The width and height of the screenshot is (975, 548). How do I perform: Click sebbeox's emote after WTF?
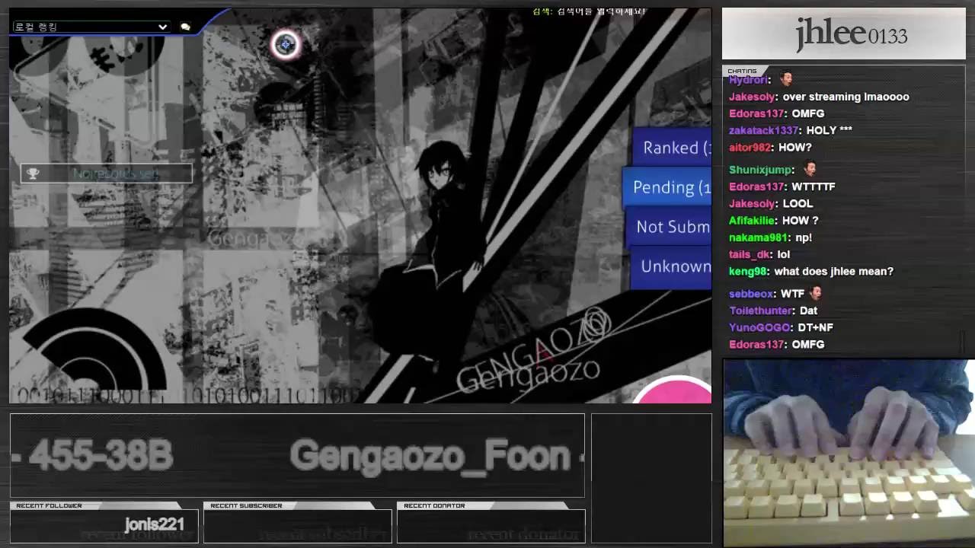pyautogui.click(x=816, y=292)
